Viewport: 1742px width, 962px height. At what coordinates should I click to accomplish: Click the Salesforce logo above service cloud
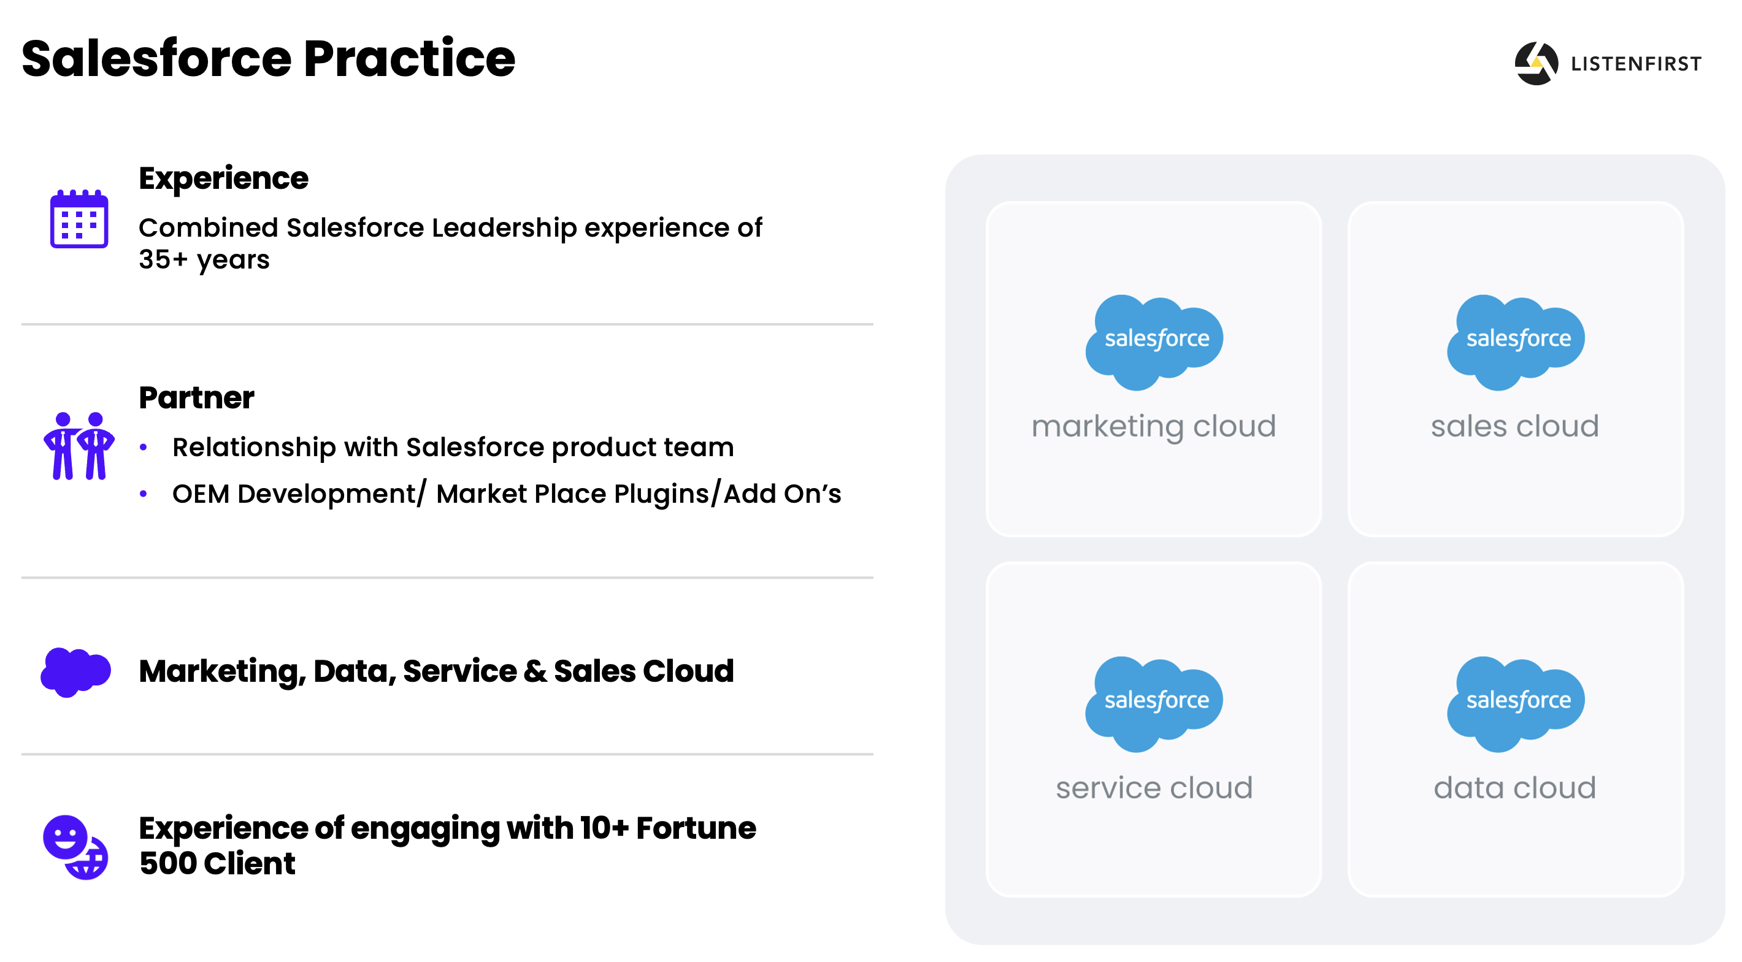click(x=1154, y=704)
